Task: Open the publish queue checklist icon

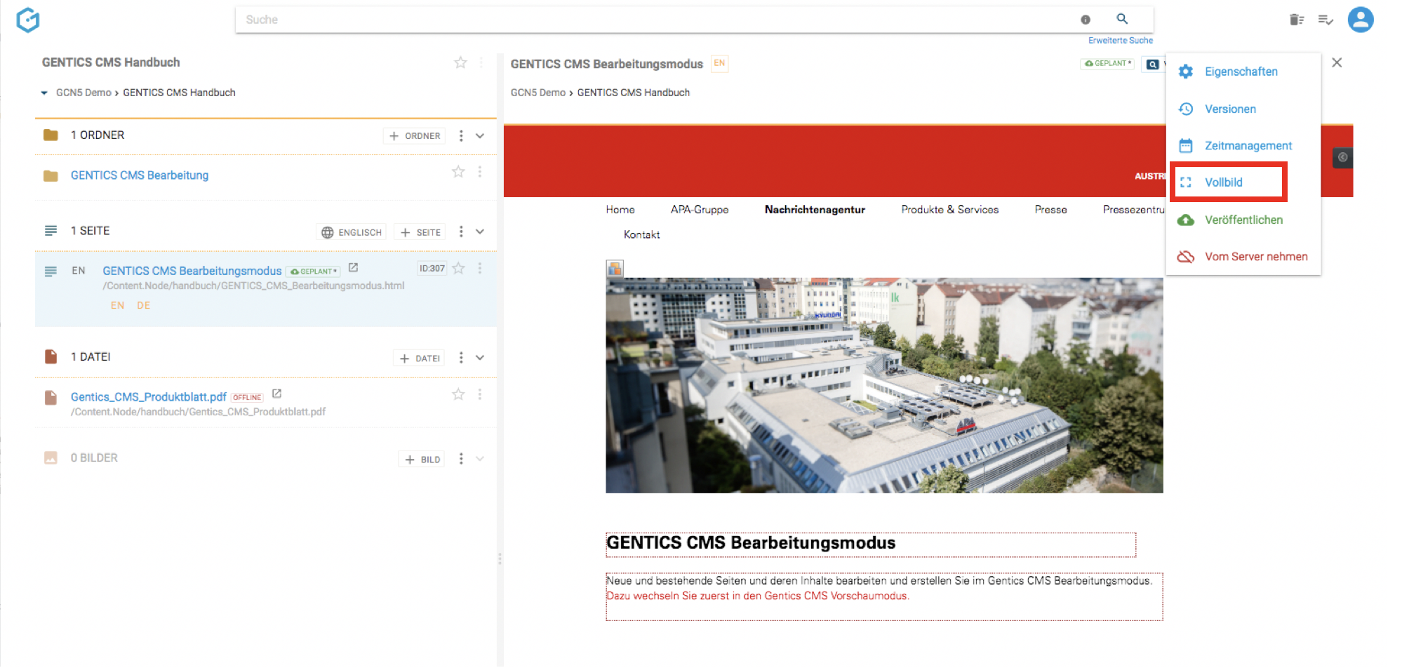Action: click(1326, 20)
